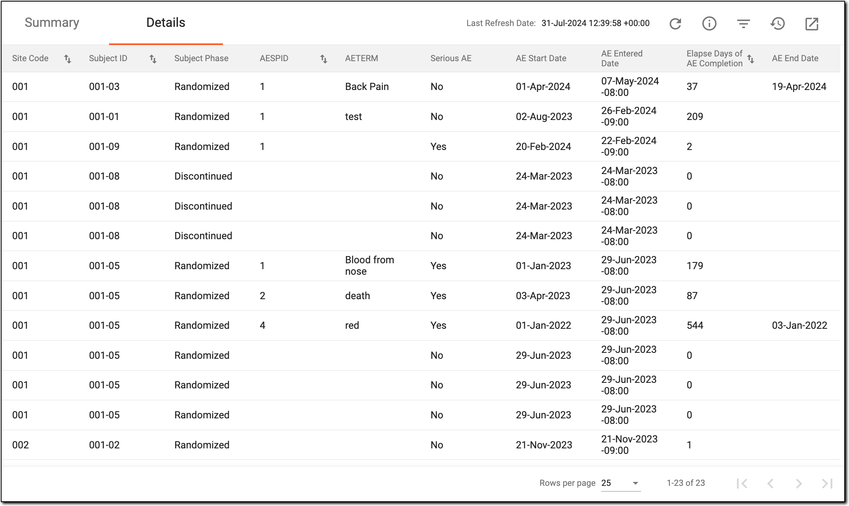Viewport: 849px width, 506px height.
Task: Click the 'test' AETERM cell
Action: click(x=353, y=117)
